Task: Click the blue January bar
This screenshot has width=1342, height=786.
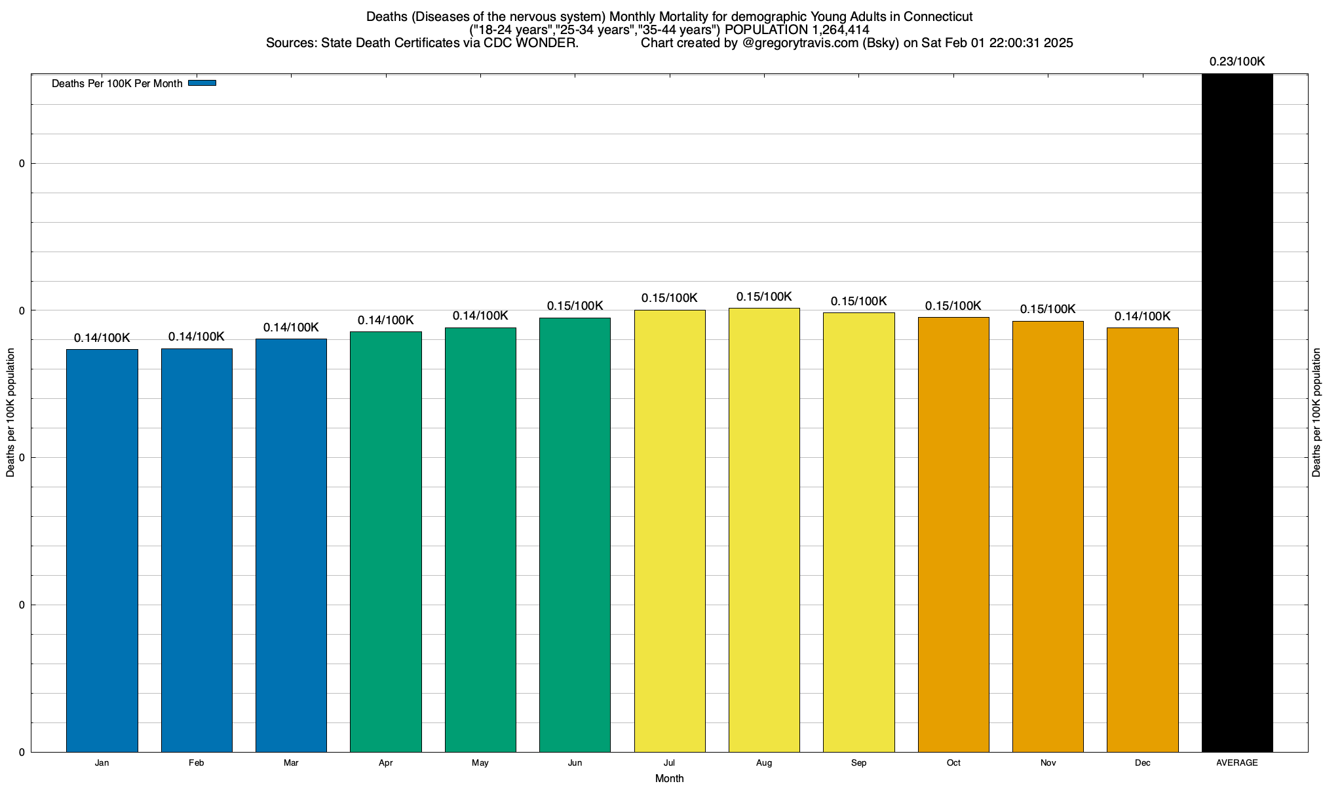Action: tap(102, 550)
